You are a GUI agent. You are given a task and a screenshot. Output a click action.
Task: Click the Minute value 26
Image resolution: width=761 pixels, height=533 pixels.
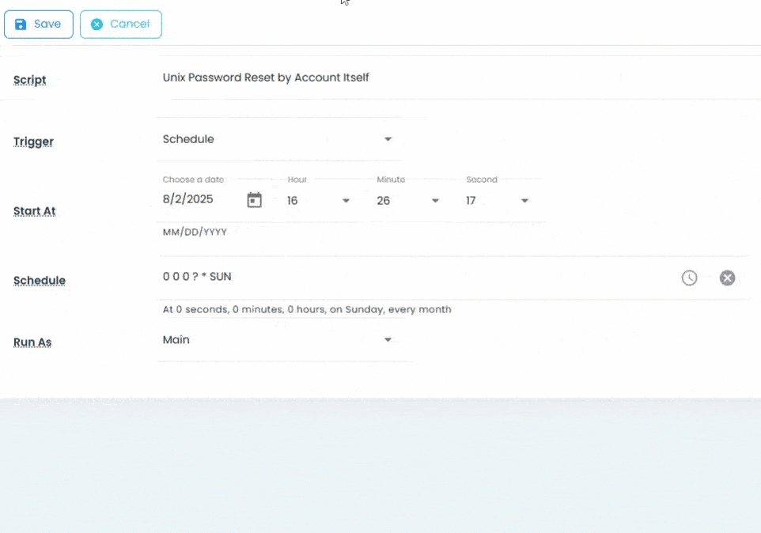[384, 201]
